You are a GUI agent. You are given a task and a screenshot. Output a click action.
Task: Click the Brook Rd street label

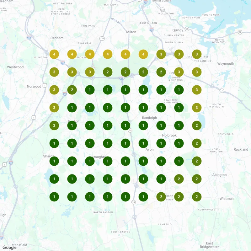coord(116,21)
